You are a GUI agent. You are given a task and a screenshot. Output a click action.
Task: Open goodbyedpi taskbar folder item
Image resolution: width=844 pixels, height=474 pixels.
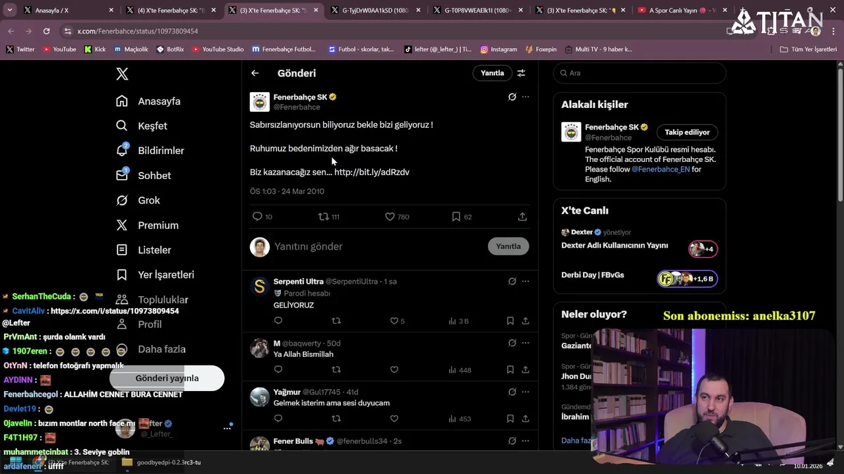(162, 462)
